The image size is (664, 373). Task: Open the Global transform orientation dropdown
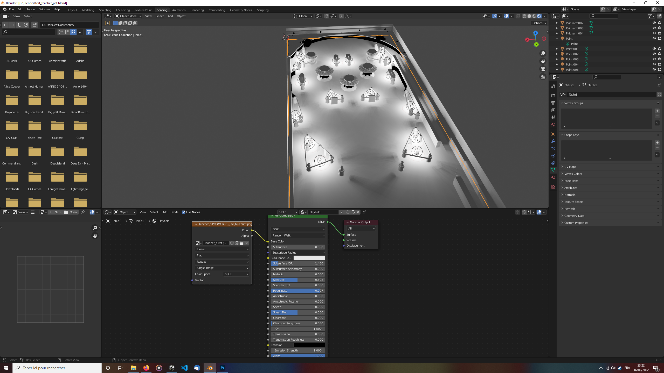tap(303, 16)
